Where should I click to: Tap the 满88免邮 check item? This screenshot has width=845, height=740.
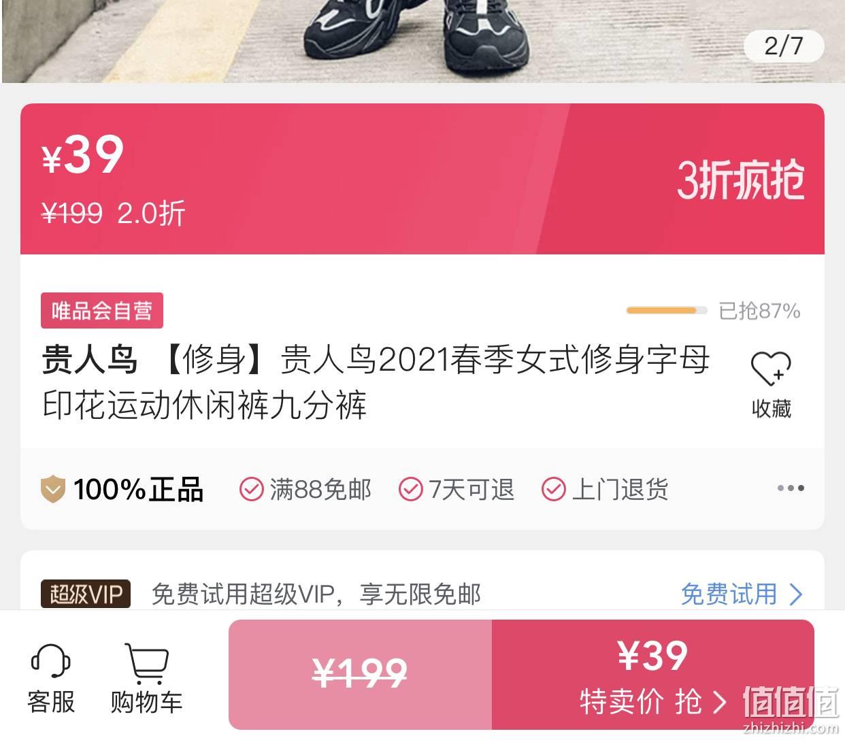(x=305, y=489)
